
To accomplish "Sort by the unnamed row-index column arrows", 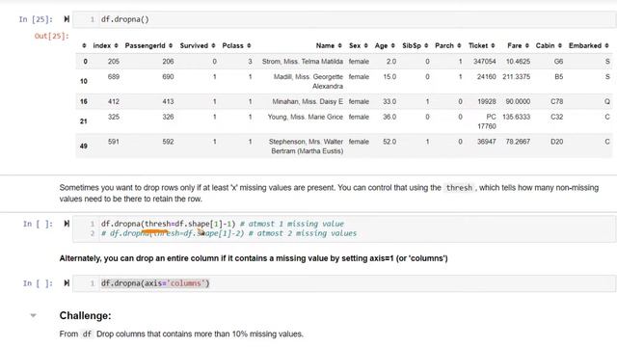I will 84,45.
